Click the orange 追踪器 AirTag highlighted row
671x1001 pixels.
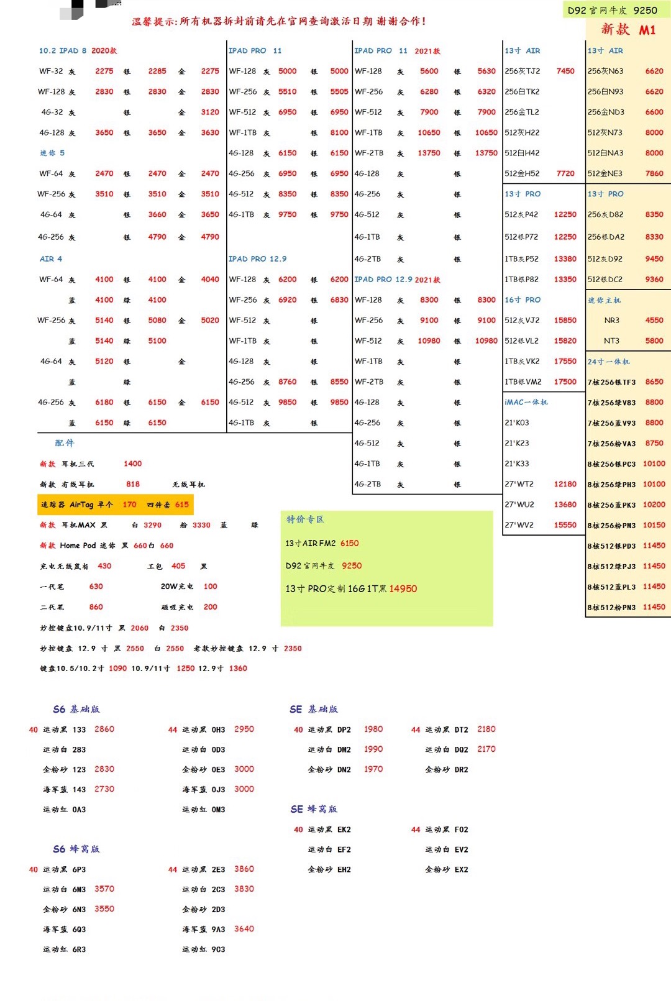[x=116, y=505]
